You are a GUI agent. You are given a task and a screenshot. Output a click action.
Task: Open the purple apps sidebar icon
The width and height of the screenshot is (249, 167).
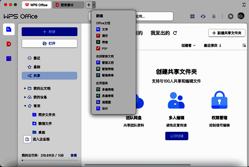(9, 59)
